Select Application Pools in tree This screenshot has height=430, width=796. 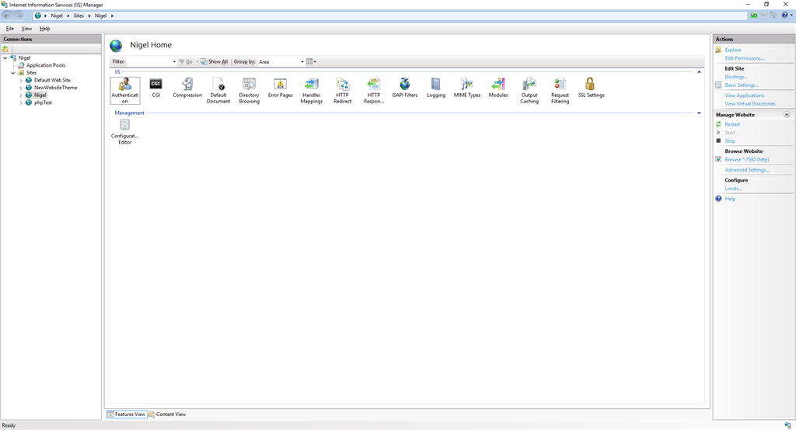[x=46, y=65]
